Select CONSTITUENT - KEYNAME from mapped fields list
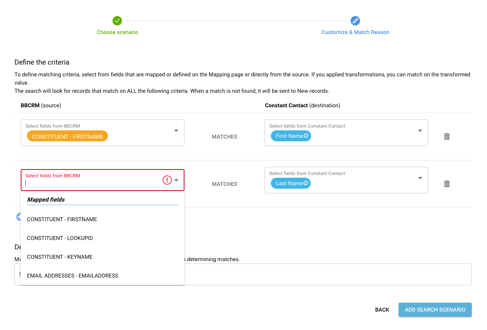Screen dimensions: 487x330 point(59,257)
